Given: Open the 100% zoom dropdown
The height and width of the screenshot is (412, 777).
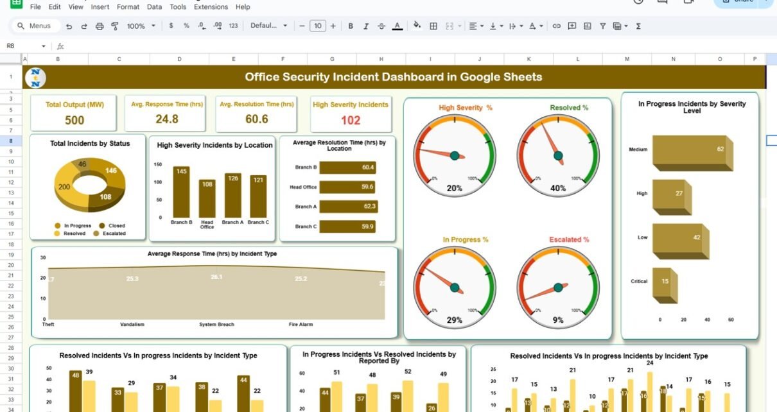Looking at the screenshot, I should point(141,26).
